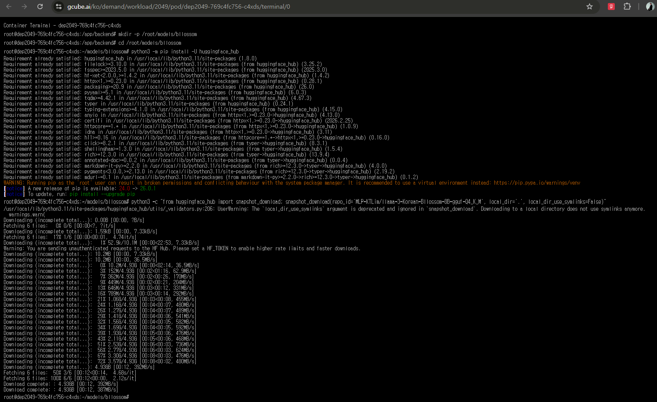The height and width of the screenshot is (402, 657).
Task: Click the 'pip install -U huggingface_hub' command
Action: tap(185, 52)
